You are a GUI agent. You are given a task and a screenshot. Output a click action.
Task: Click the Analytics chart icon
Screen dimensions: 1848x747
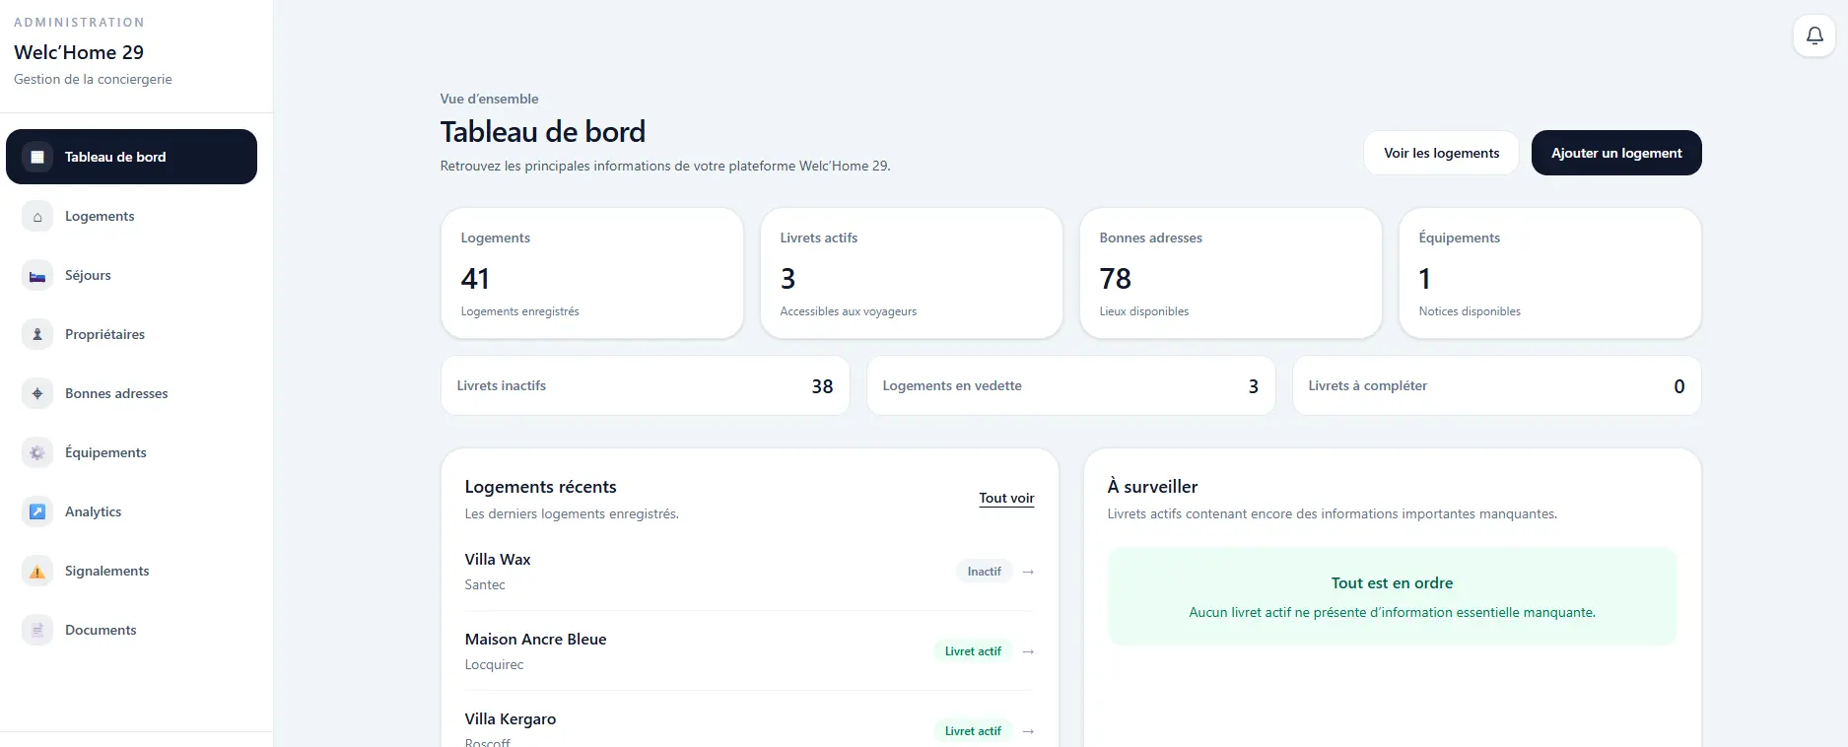[37, 512]
